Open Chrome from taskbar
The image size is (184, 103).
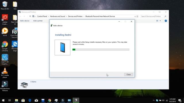coord(49,100)
